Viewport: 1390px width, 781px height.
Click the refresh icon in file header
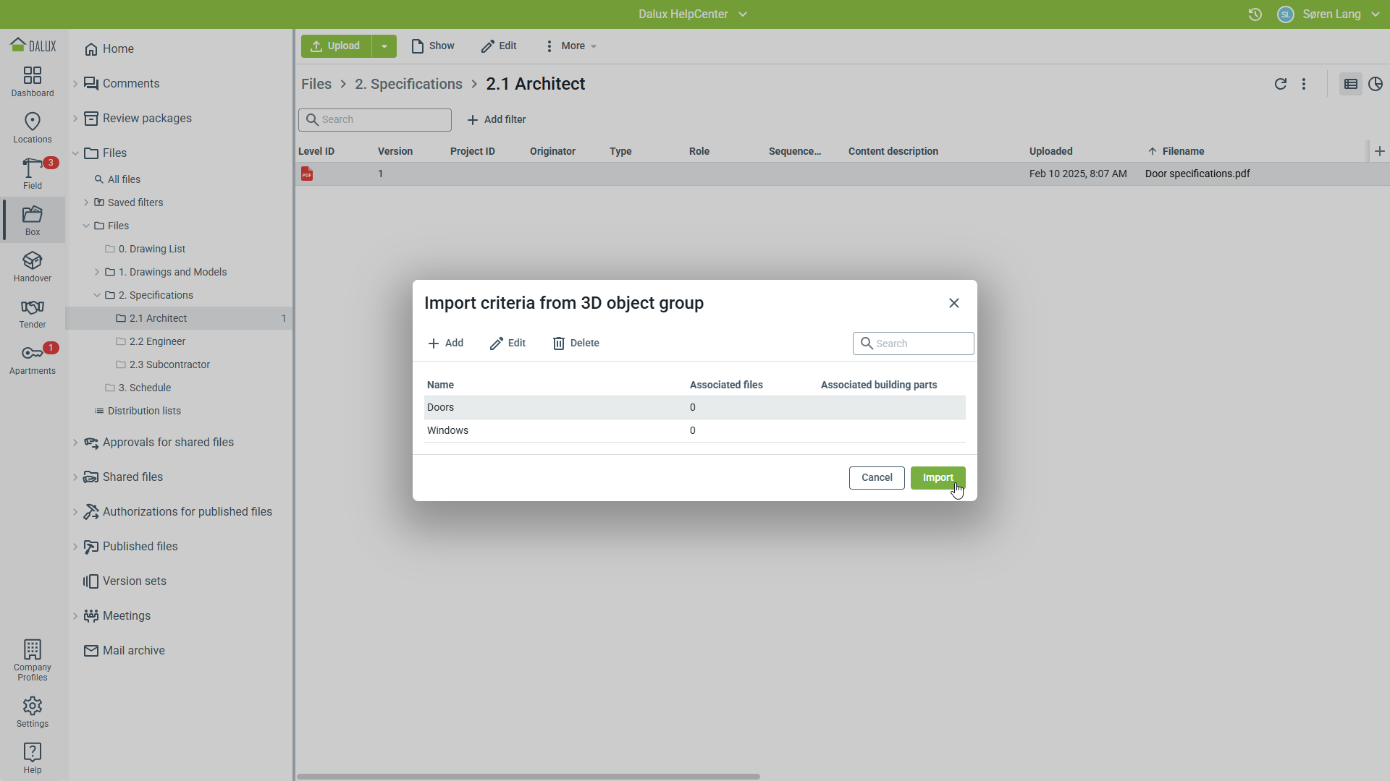coord(1280,84)
